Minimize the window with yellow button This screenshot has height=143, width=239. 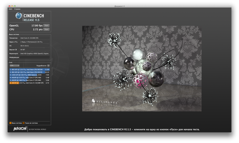12,6
